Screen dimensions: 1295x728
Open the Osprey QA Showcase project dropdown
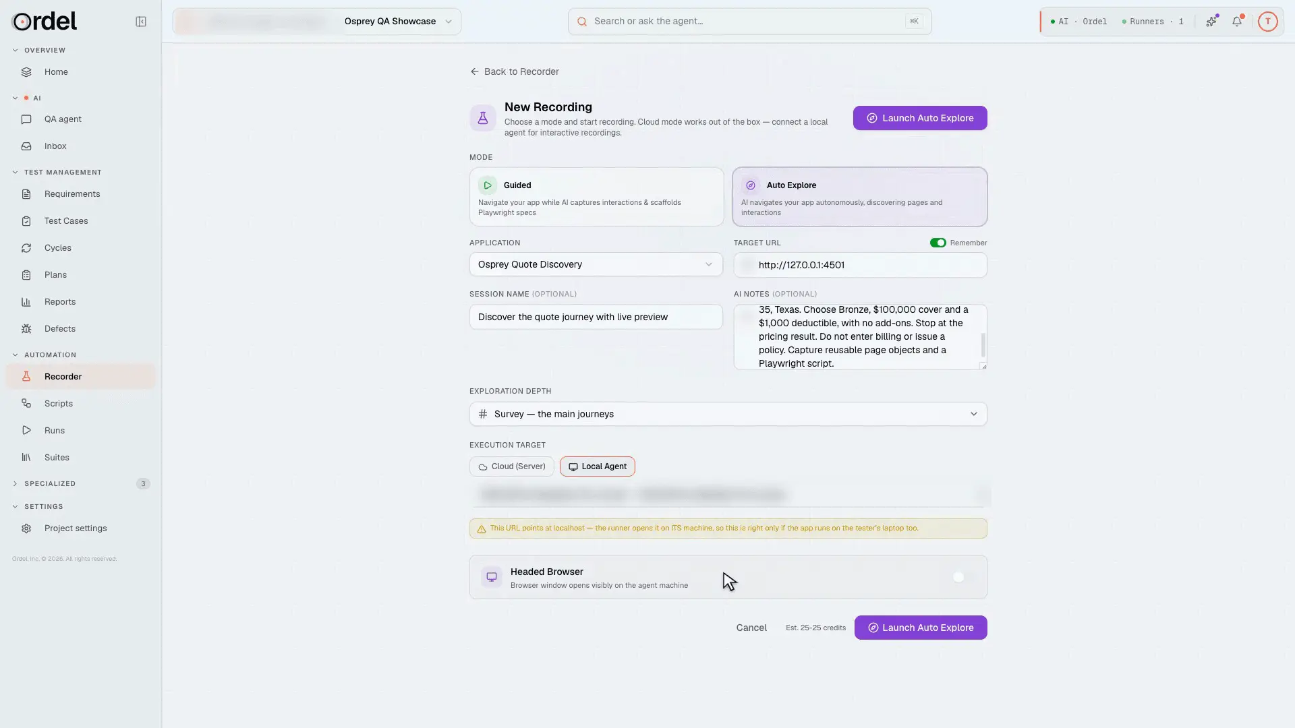click(398, 22)
